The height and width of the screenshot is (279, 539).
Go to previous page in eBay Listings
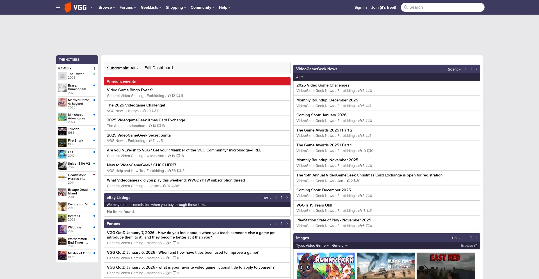(276, 198)
